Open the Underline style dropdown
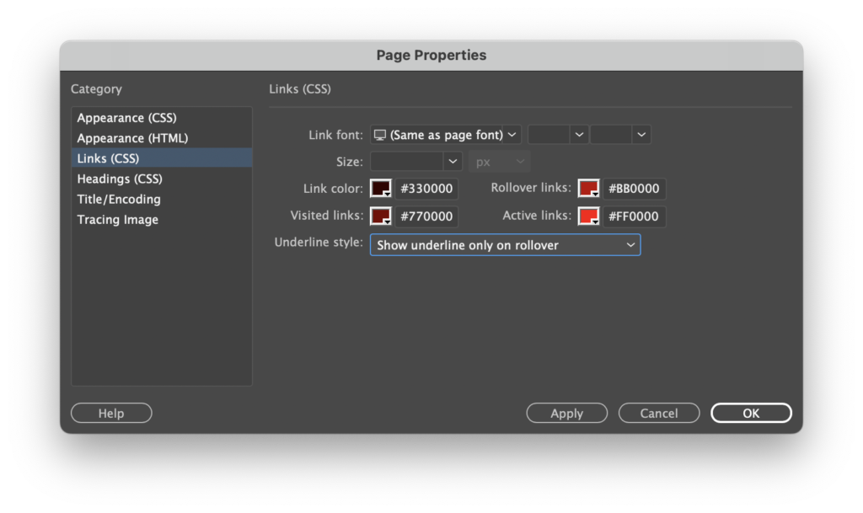Viewport: 863px width, 513px height. [505, 245]
